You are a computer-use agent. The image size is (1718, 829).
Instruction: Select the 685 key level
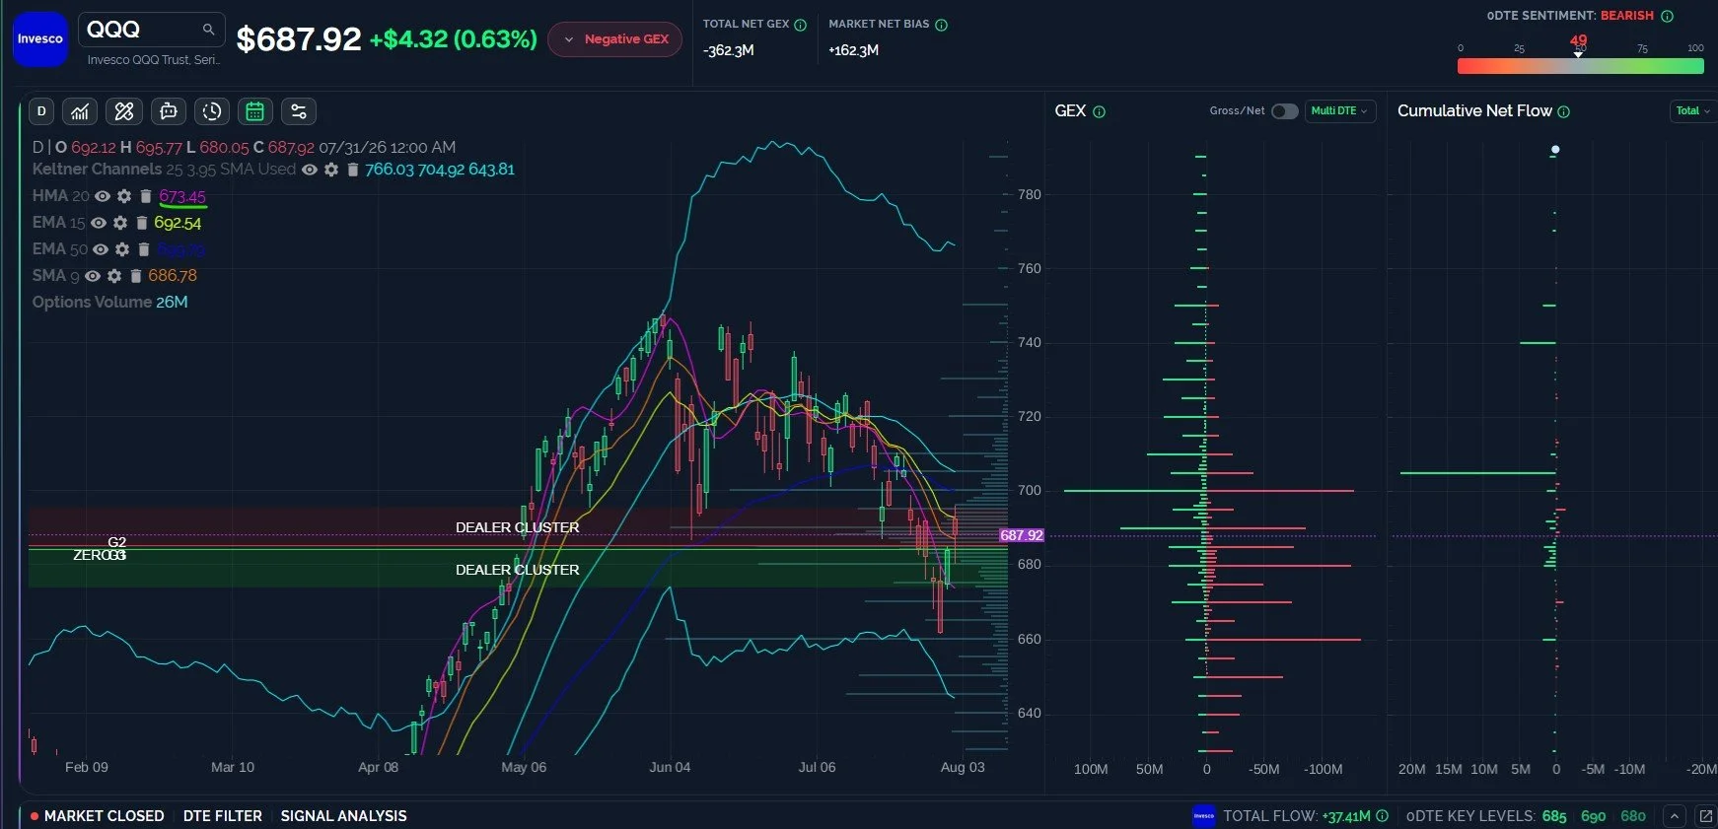coord(1554,816)
